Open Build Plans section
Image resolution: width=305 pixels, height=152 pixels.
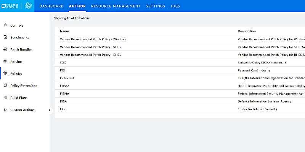[19, 98]
